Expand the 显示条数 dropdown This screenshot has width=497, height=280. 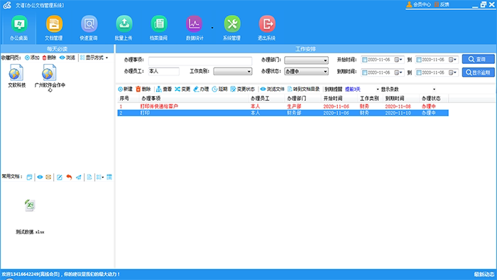[435, 90]
